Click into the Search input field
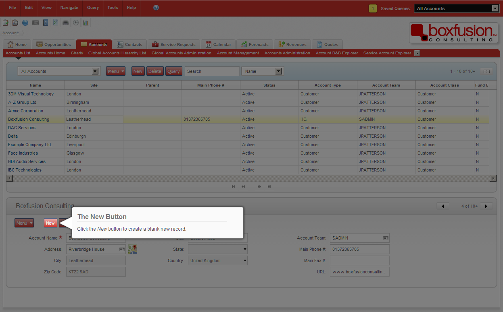The image size is (503, 312). (212, 71)
